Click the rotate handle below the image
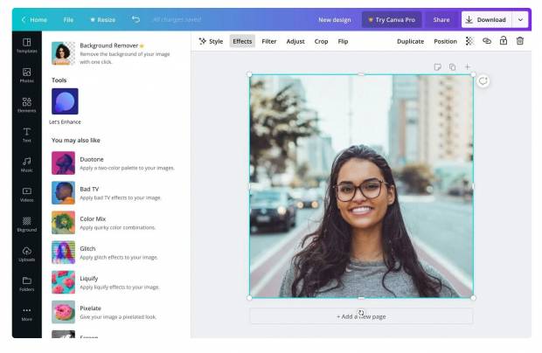 pos(361,313)
